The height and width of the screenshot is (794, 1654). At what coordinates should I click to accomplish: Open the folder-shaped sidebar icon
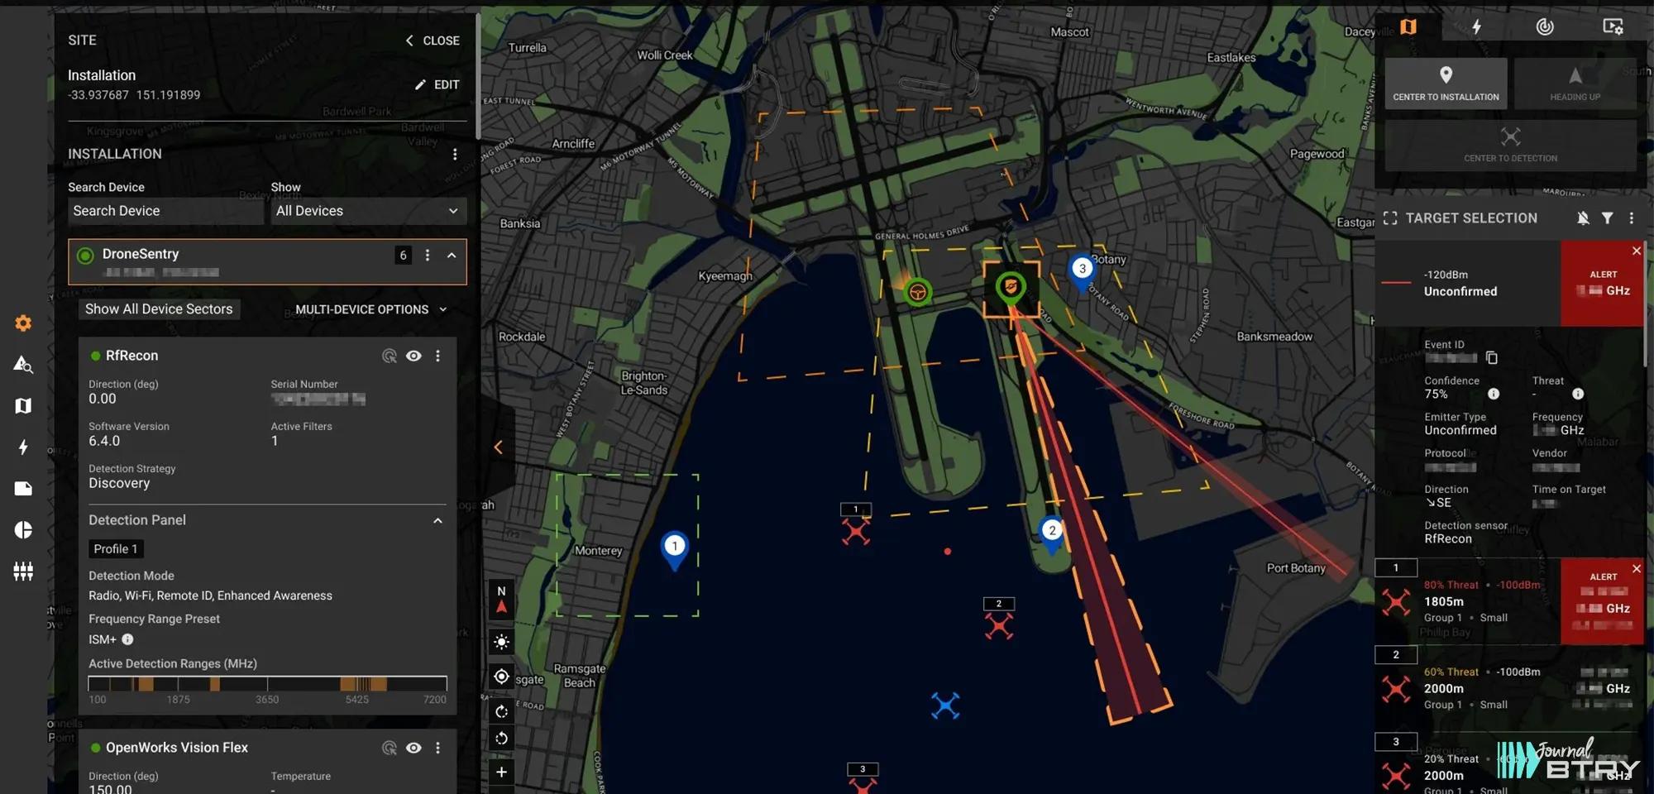[23, 488]
